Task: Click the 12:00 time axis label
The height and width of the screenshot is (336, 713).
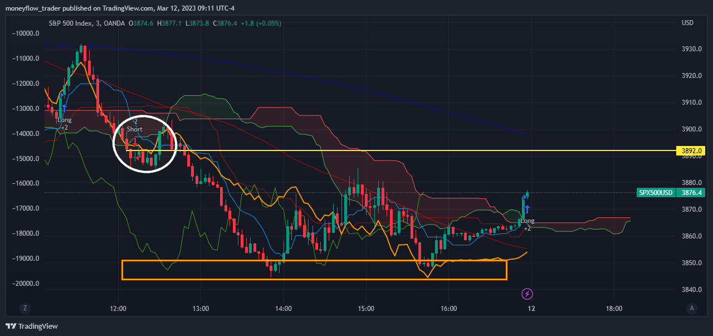Action: pyautogui.click(x=118, y=308)
